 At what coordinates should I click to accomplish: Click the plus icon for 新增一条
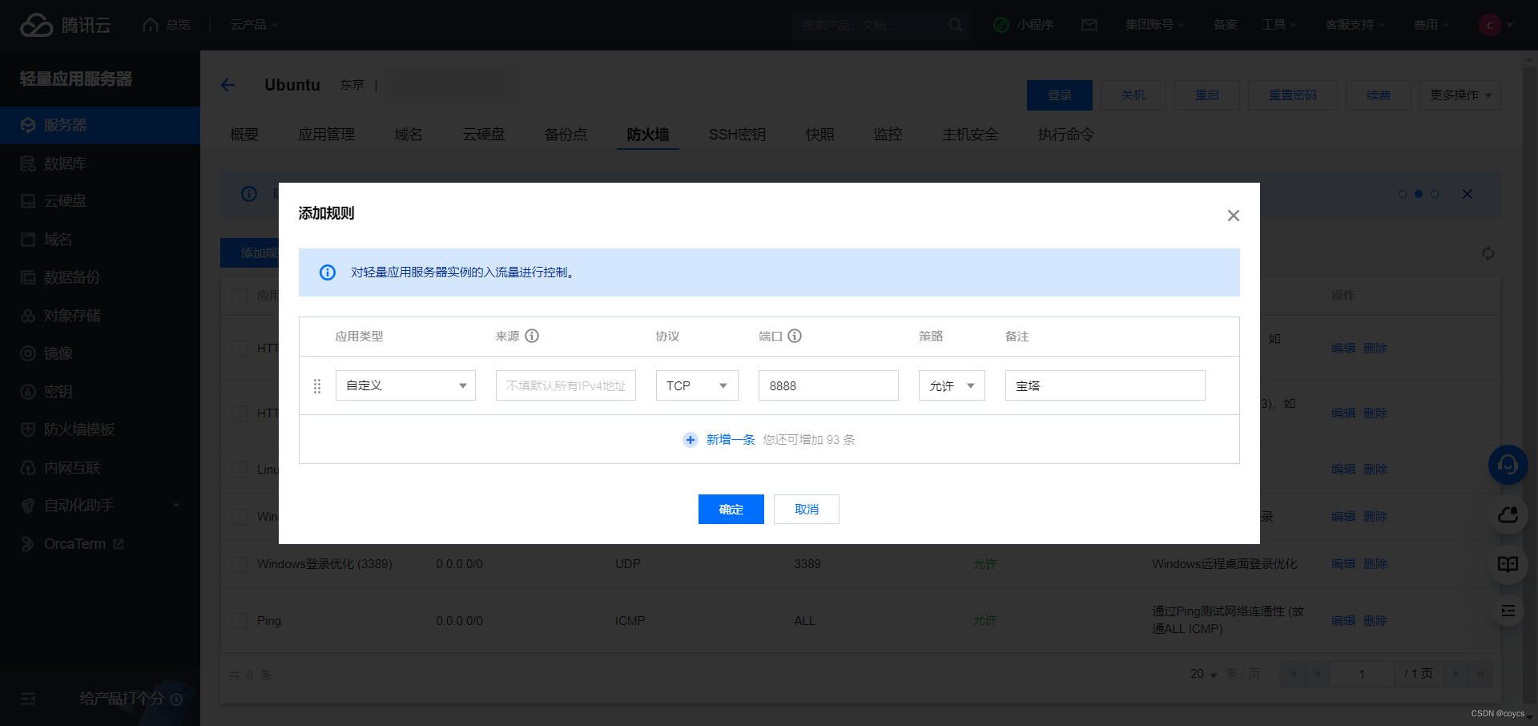[x=690, y=440]
